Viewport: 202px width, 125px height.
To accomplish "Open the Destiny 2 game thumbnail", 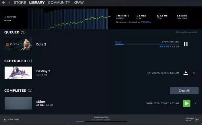I will tap(18, 73).
